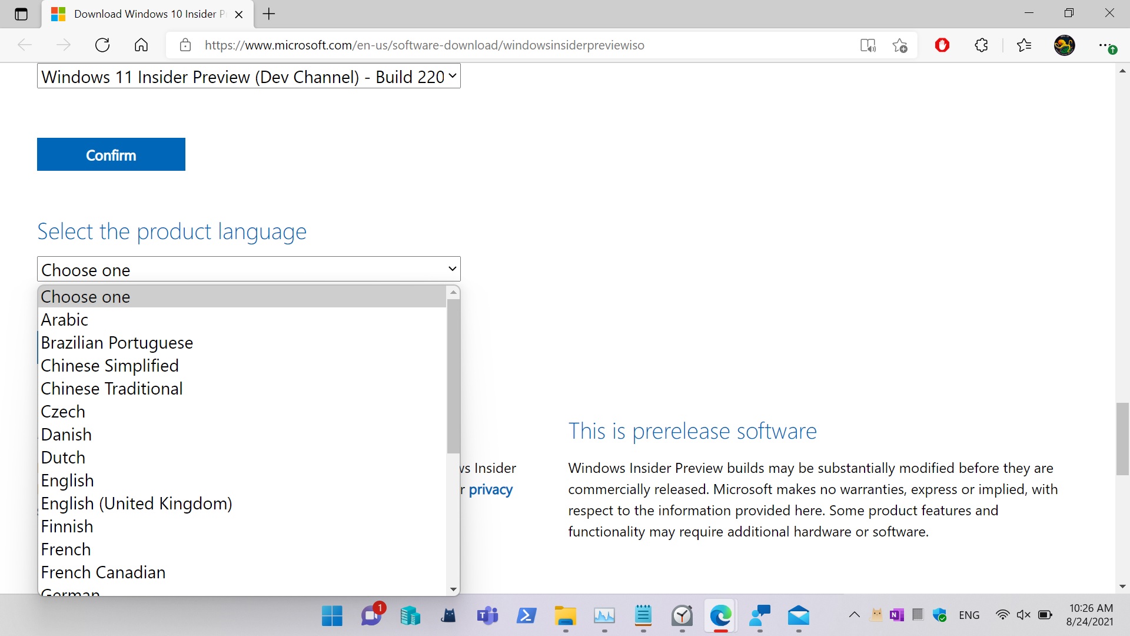Follow the privacy link
Viewport: 1130px width, 636px height.
(490, 489)
